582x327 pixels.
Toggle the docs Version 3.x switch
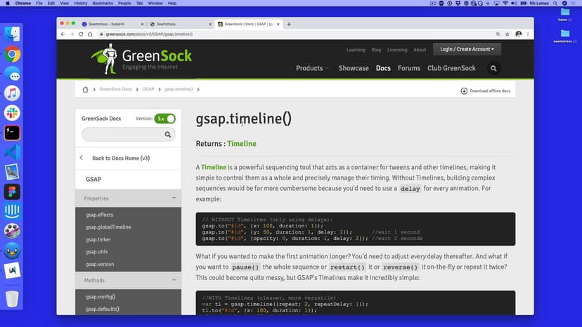click(x=164, y=119)
